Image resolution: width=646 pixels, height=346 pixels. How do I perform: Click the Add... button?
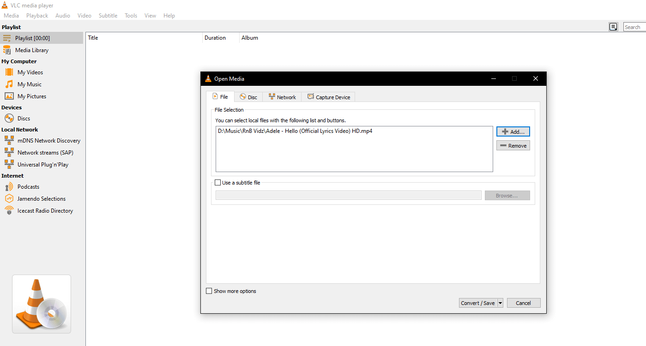513,131
